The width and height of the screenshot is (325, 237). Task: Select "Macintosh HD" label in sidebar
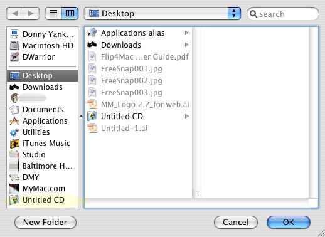point(48,46)
